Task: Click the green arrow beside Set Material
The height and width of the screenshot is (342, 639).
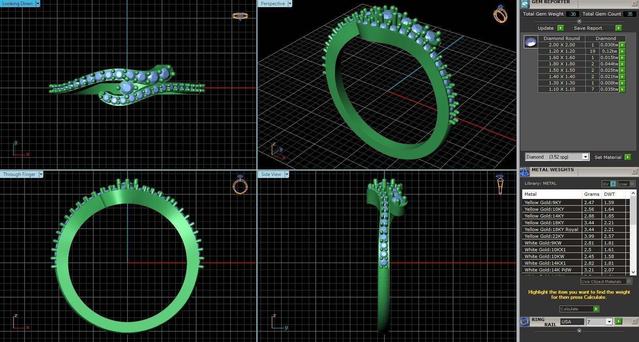Action: [627, 157]
